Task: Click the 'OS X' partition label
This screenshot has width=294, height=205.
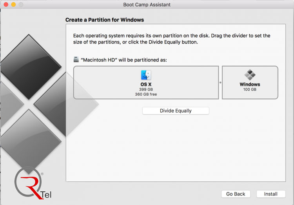Action: 146,84
